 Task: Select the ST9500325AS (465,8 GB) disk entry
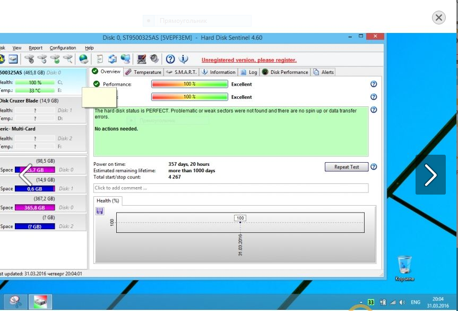click(x=43, y=81)
